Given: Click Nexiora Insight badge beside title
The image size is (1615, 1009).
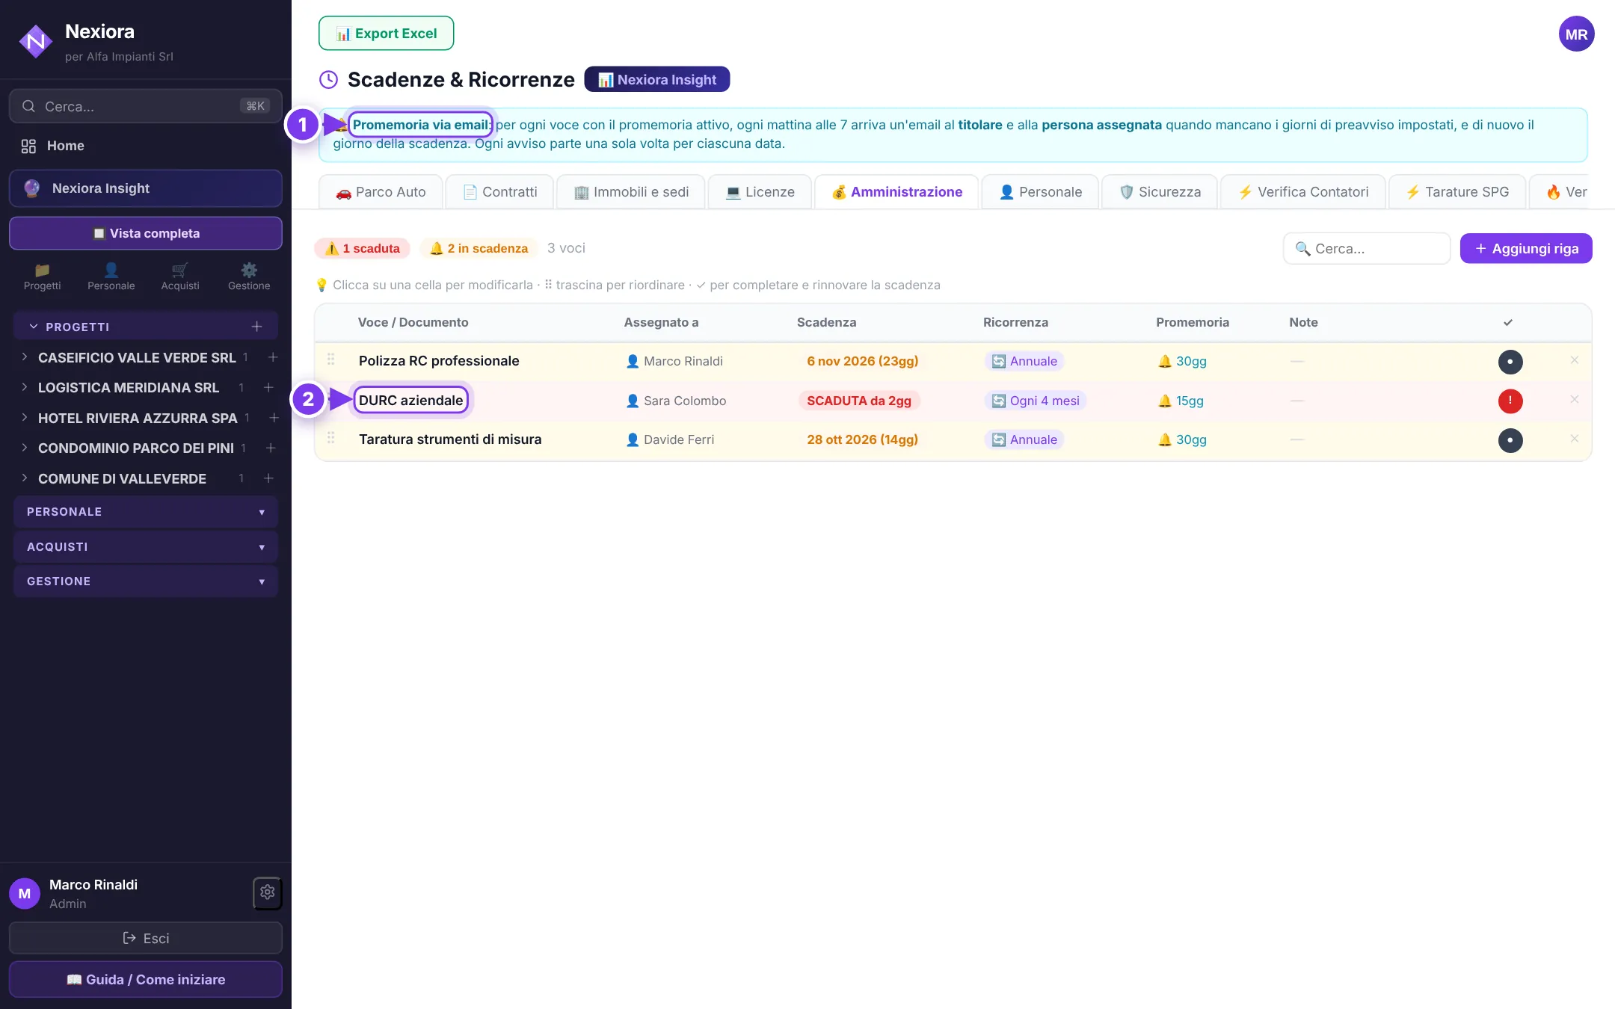Looking at the screenshot, I should tap(657, 79).
